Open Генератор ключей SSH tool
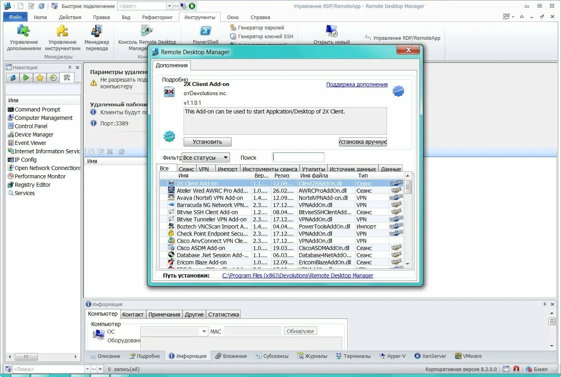Screen dimensions: 561x377 pos(261,36)
